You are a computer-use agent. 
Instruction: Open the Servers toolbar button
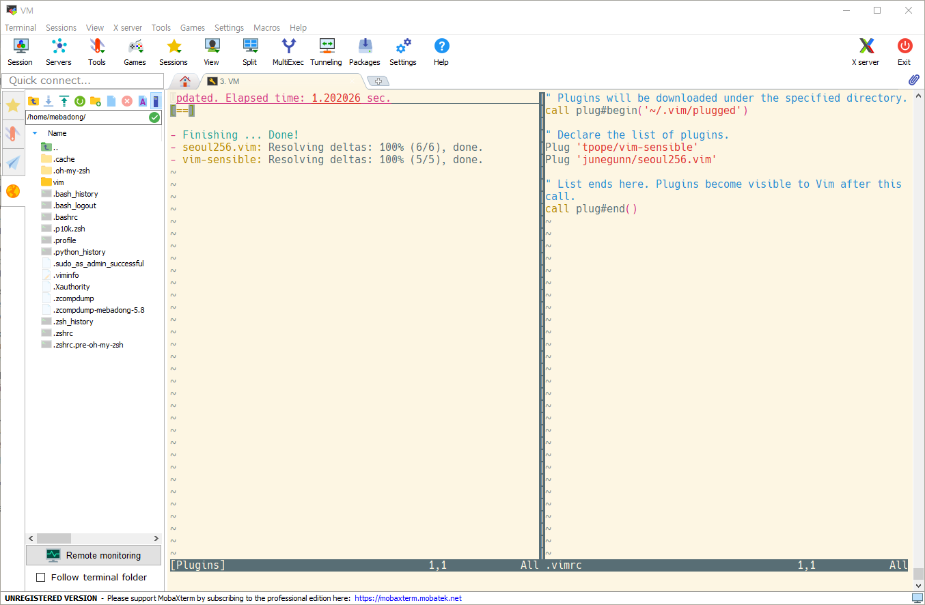[x=59, y=52]
